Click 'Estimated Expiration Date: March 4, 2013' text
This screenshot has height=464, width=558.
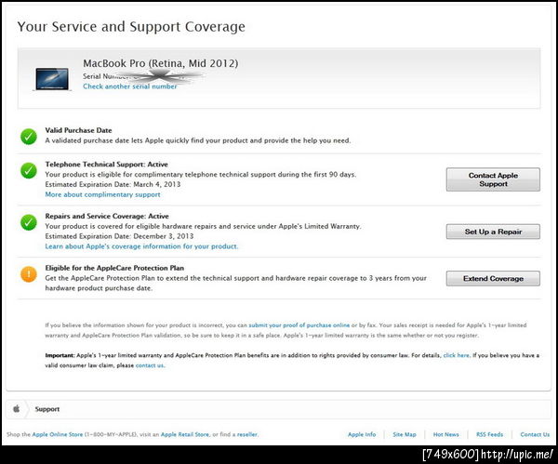coord(113,184)
